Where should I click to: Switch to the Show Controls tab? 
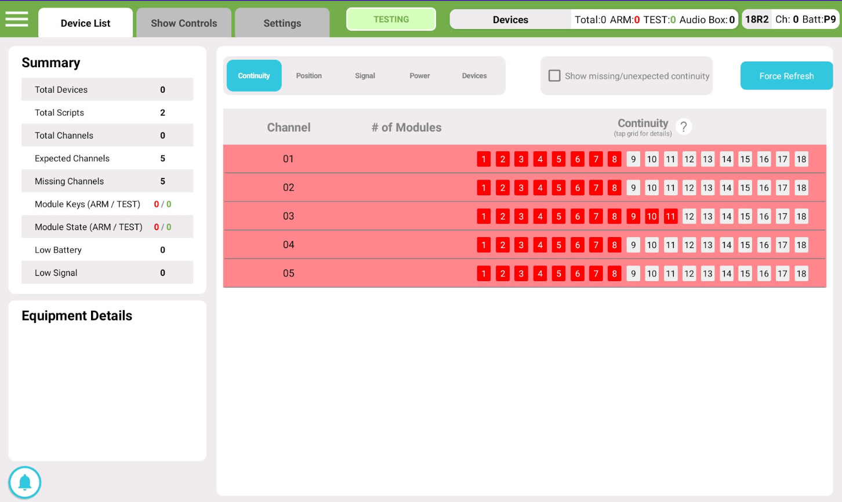click(x=184, y=23)
